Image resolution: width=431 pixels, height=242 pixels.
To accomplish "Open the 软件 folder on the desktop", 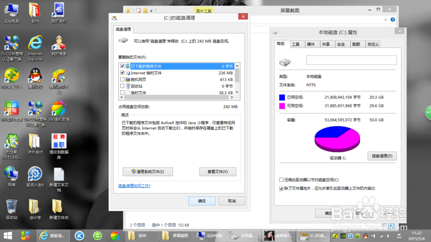I will pos(35,13).
